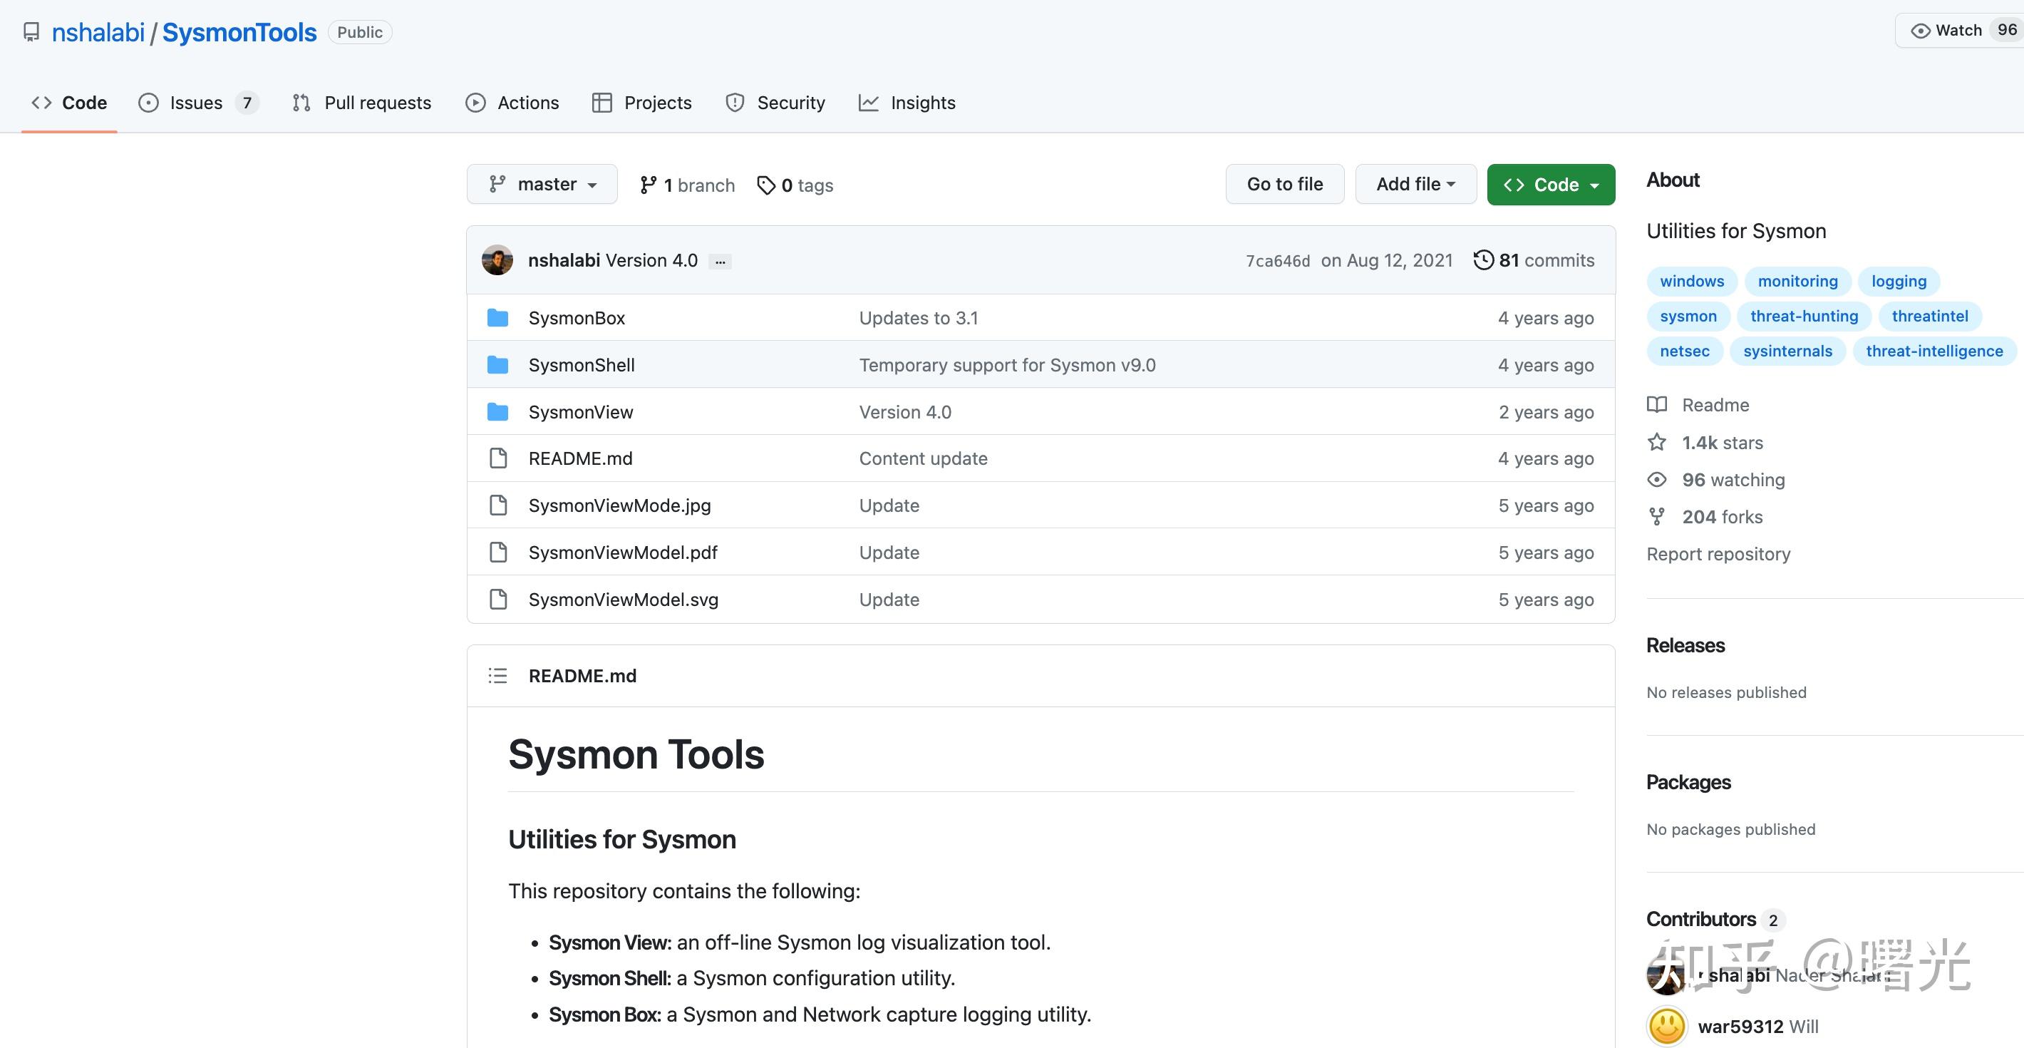Image resolution: width=2024 pixels, height=1048 pixels.
Task: Select the threat-hunting topic tag
Action: tap(1803, 316)
